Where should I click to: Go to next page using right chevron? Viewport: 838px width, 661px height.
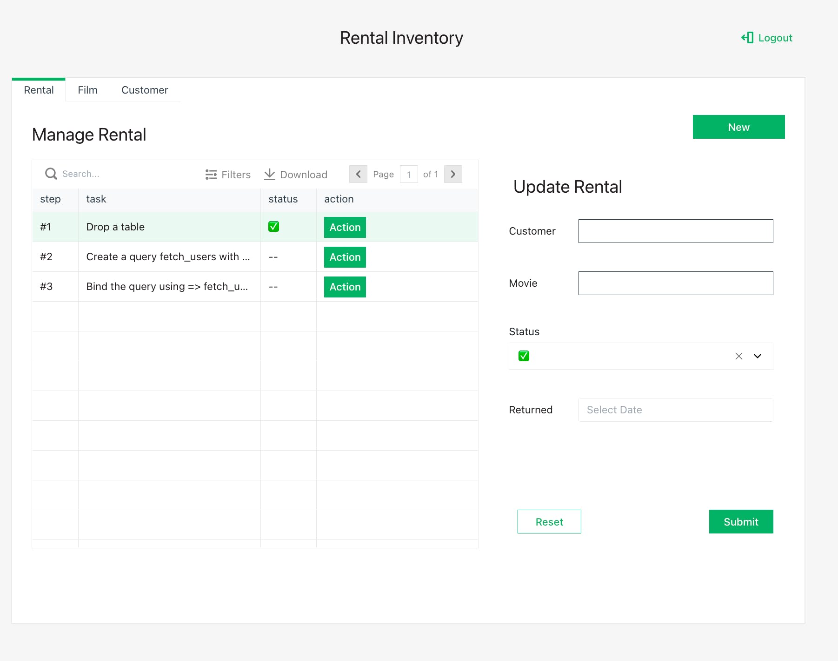pos(453,174)
